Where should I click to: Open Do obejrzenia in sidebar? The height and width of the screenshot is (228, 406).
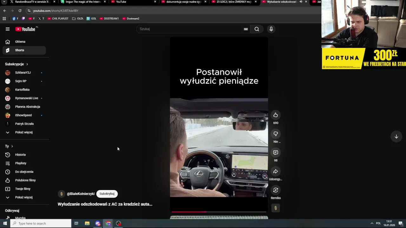click(x=24, y=172)
